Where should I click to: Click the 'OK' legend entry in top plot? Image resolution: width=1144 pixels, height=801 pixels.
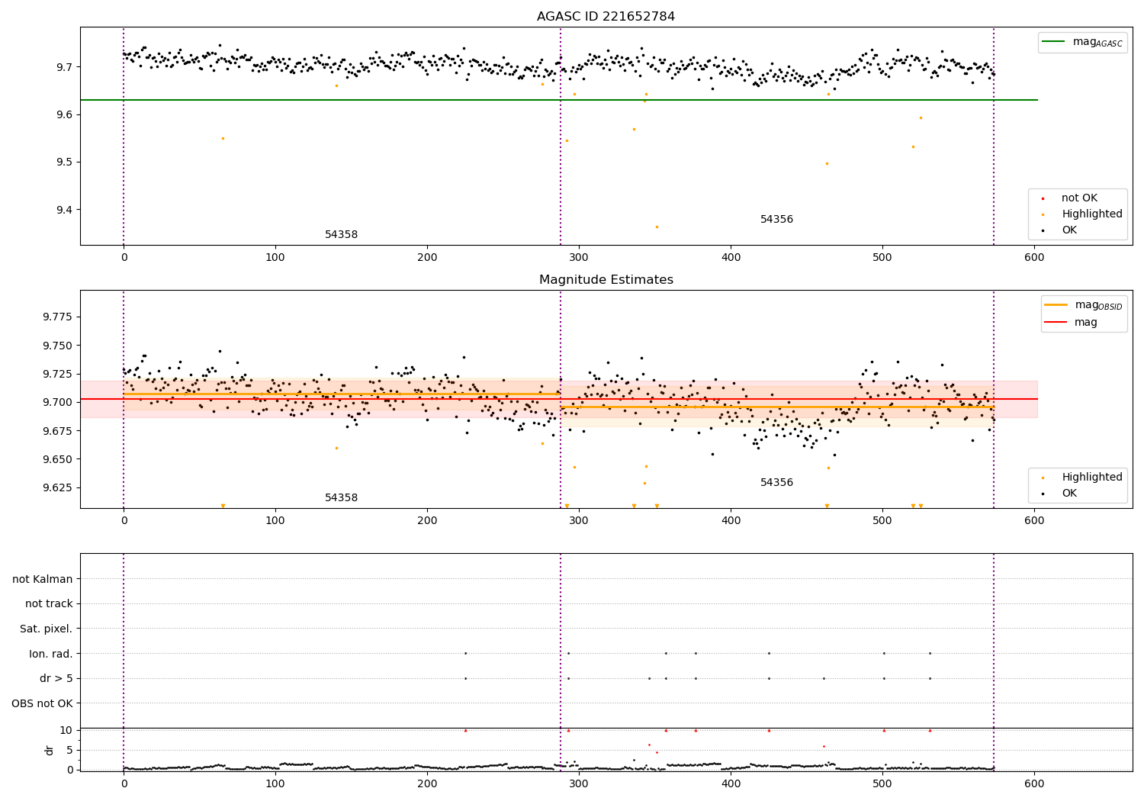[1069, 230]
